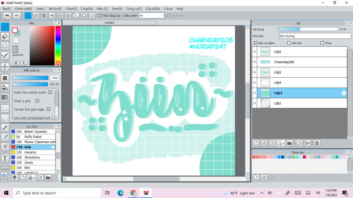This screenshot has width=353, height=198.
Task: Enable concentric circle snap
Action: [x=68, y=16]
